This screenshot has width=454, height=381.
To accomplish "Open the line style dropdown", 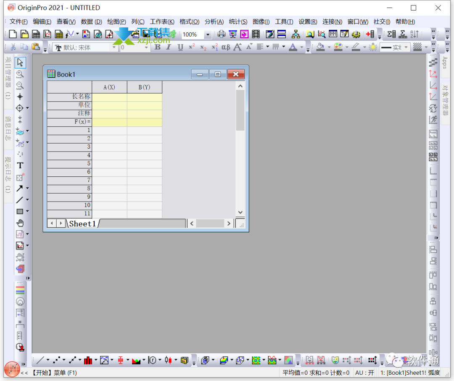I will [406, 47].
